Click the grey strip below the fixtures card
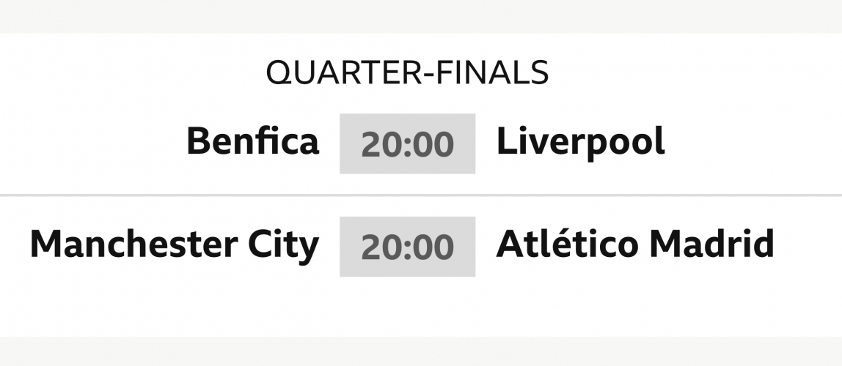Viewport: 842px width, 366px height. click(x=421, y=352)
